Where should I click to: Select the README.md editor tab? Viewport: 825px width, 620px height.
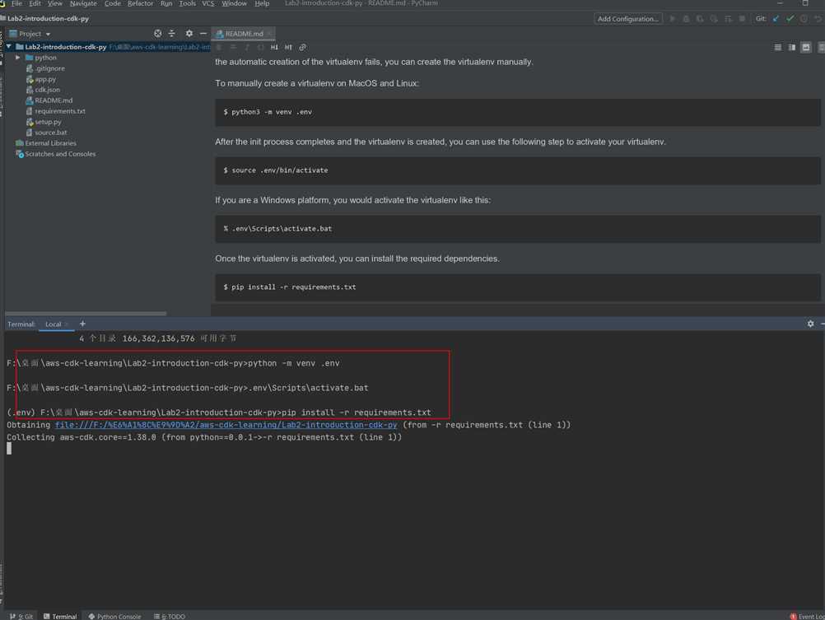(x=241, y=34)
